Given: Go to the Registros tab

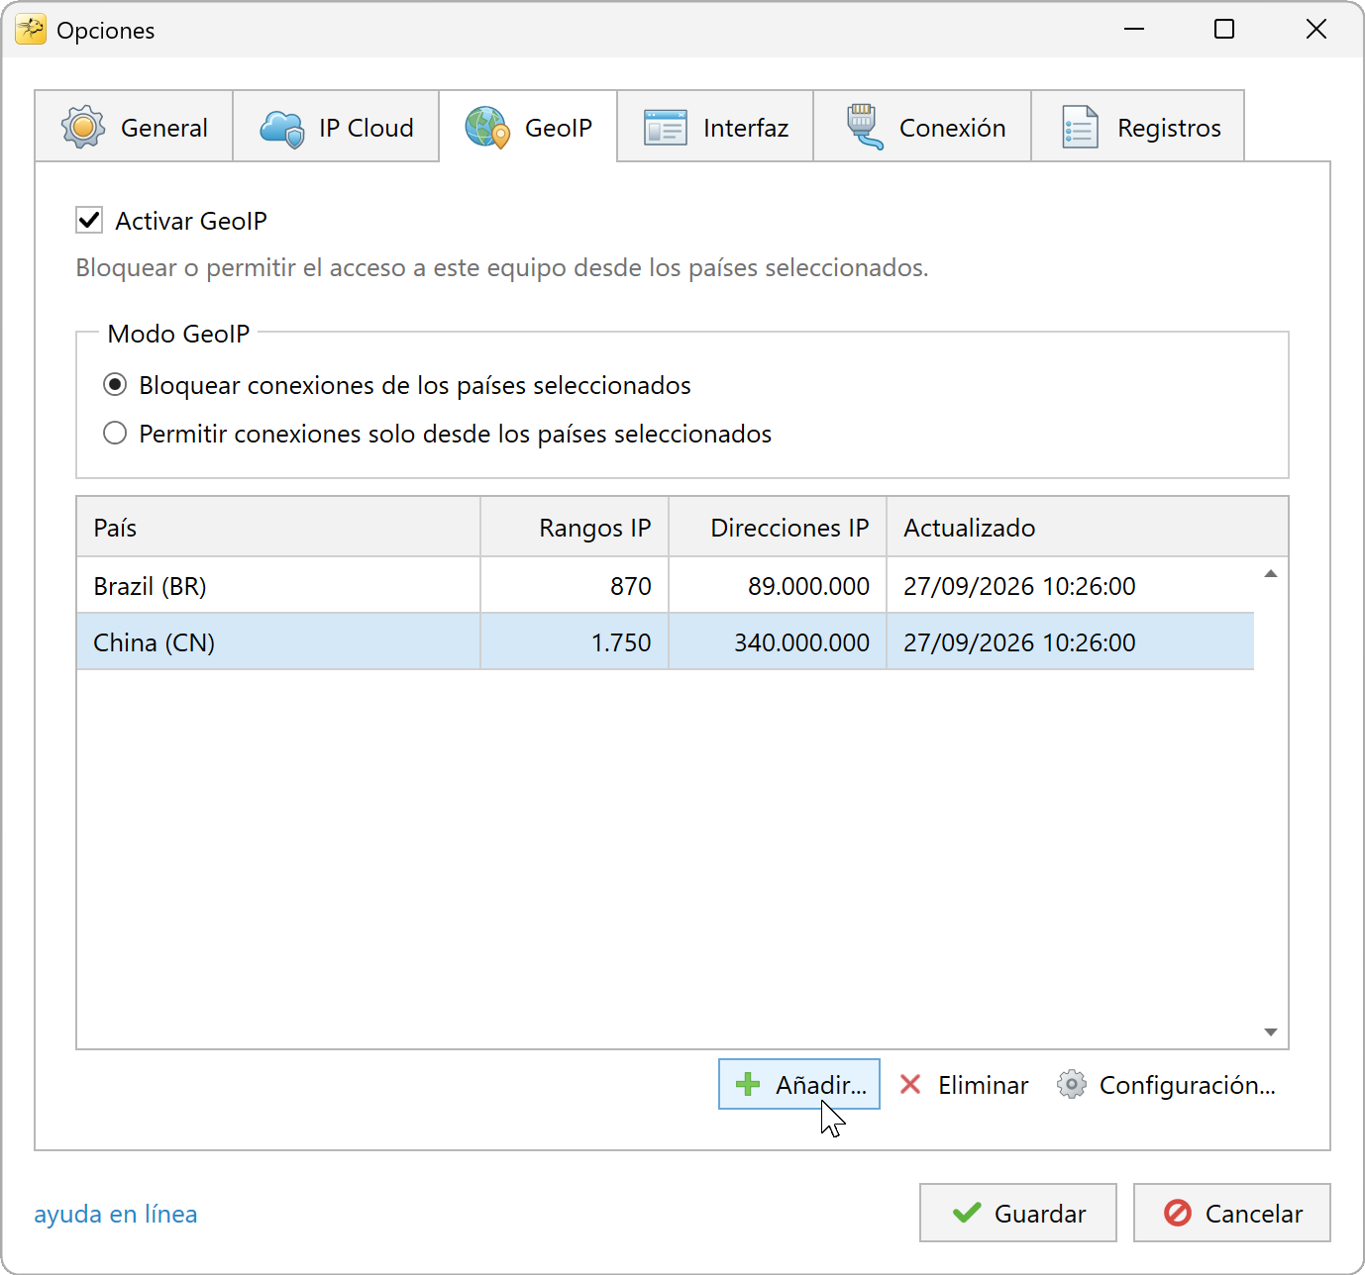Looking at the screenshot, I should tap(1138, 127).
